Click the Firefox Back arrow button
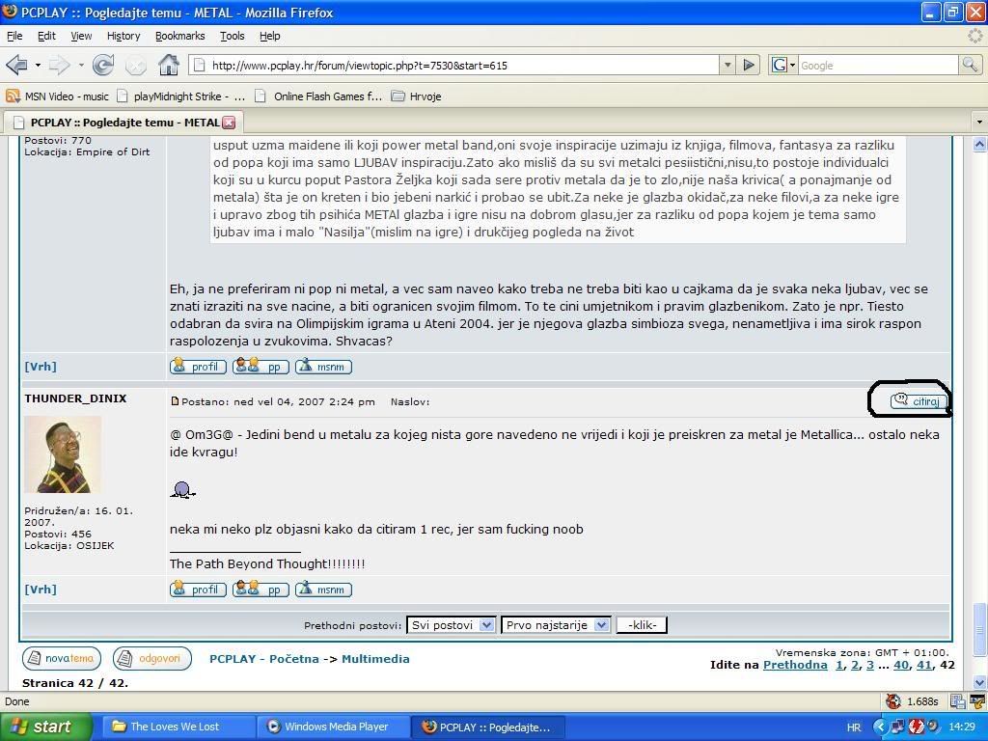 coord(16,65)
